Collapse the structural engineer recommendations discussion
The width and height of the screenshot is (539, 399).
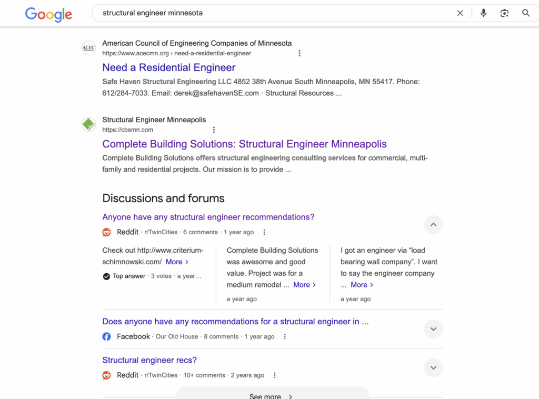pos(434,225)
